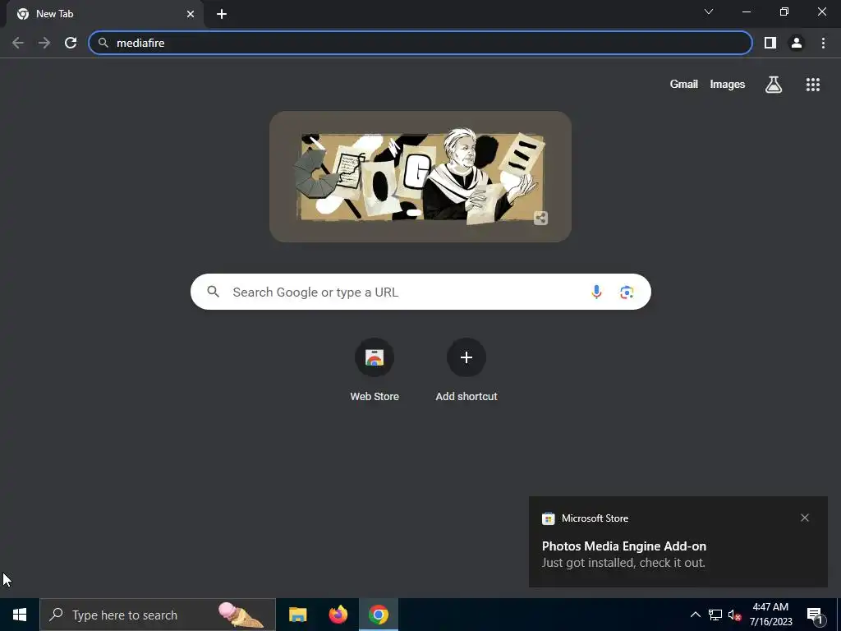Show hidden system tray icons
The width and height of the screenshot is (841, 631).
pos(695,615)
